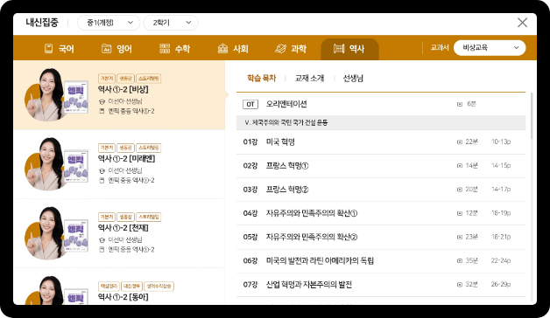Click the 국어 book icon

pyautogui.click(x=48, y=48)
